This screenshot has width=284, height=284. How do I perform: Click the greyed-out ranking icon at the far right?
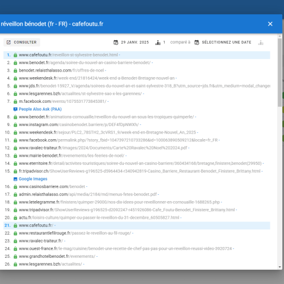point(261,43)
